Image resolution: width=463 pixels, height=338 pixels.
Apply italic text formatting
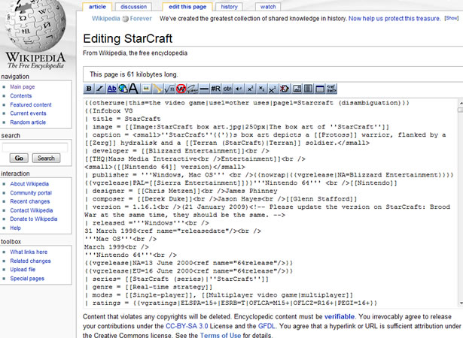click(x=100, y=89)
